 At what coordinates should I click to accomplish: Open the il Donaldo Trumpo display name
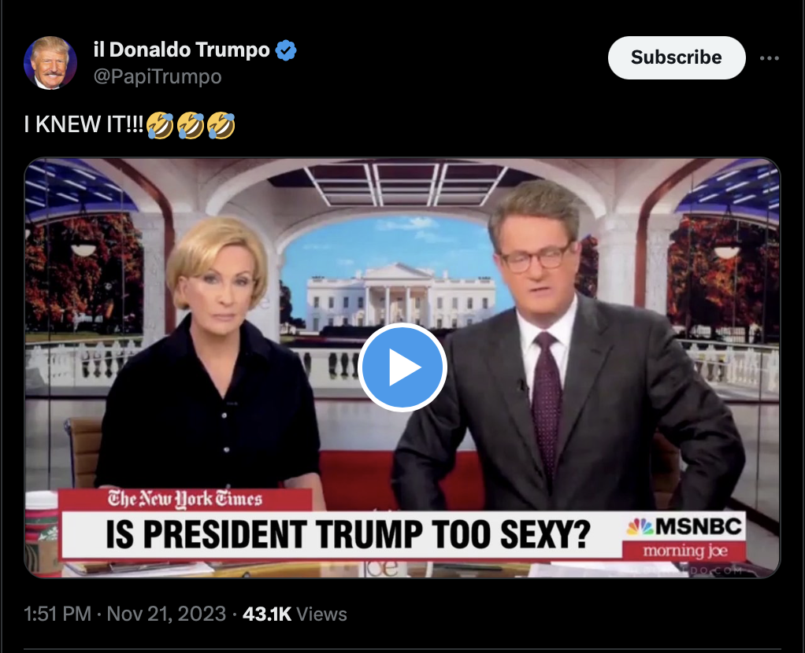coord(181,50)
